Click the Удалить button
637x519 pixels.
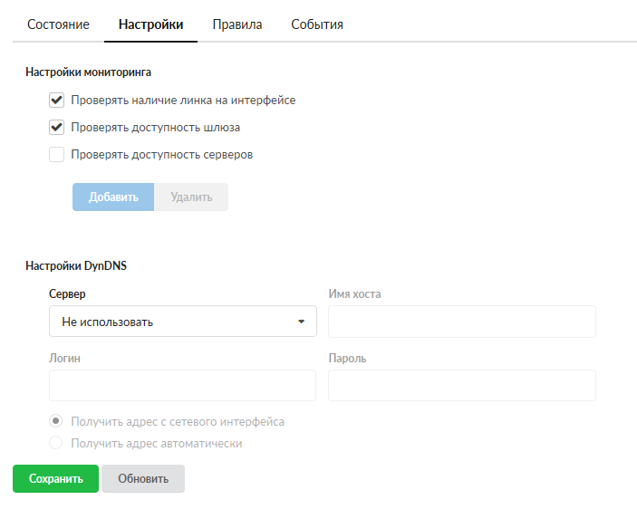tap(191, 197)
